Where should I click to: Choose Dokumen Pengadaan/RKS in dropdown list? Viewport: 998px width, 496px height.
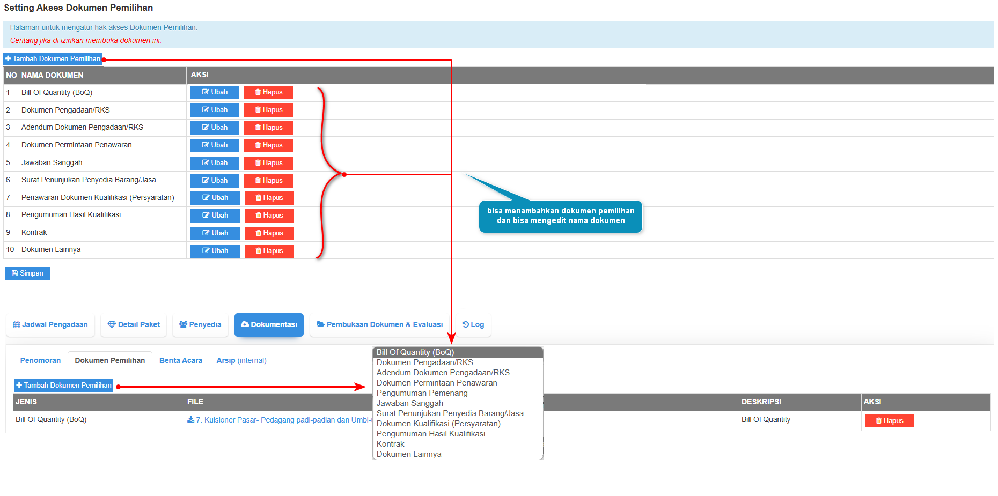pyautogui.click(x=458, y=362)
